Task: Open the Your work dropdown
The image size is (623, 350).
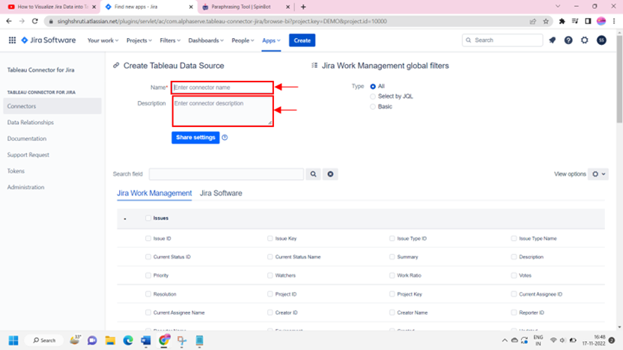Action: point(103,40)
